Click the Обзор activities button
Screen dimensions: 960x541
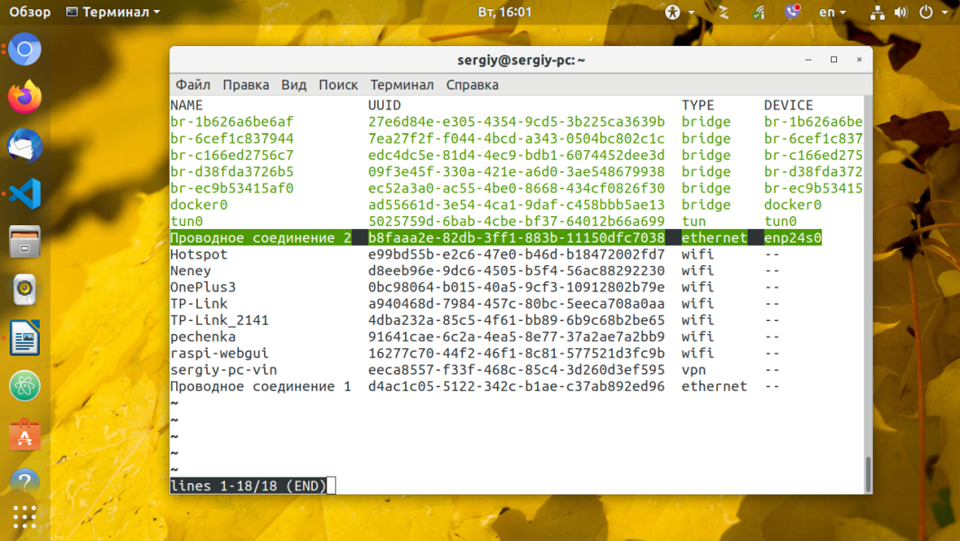click(x=30, y=13)
